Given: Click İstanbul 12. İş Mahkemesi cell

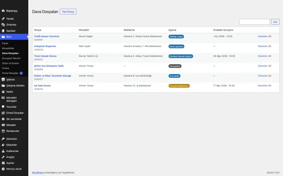Looking at the screenshot, I should pyautogui.click(x=137, y=86).
